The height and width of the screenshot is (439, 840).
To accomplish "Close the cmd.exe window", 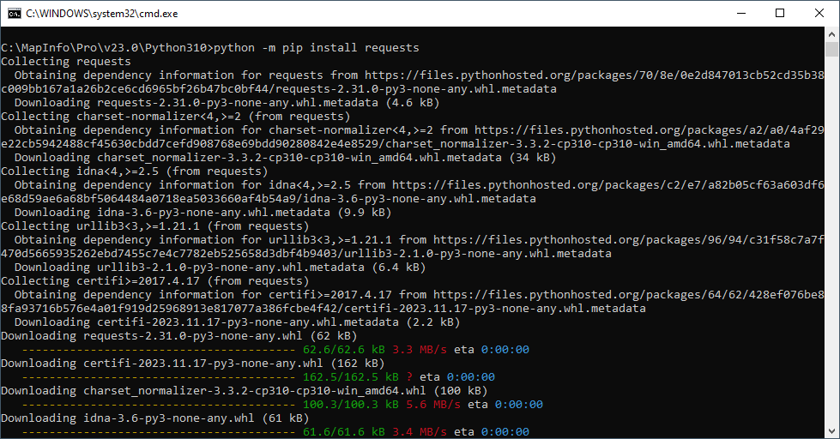I will coord(819,14).
